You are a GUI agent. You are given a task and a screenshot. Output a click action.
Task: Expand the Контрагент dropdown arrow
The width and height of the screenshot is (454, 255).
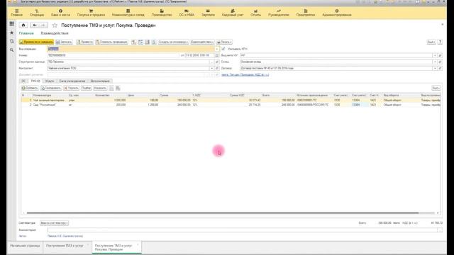click(211, 68)
